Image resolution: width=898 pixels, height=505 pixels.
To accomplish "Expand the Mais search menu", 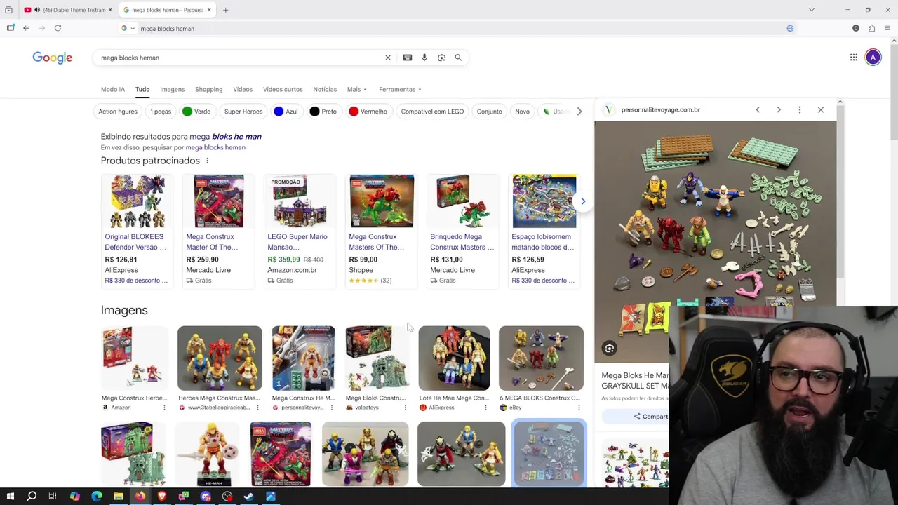I will pyautogui.click(x=356, y=90).
